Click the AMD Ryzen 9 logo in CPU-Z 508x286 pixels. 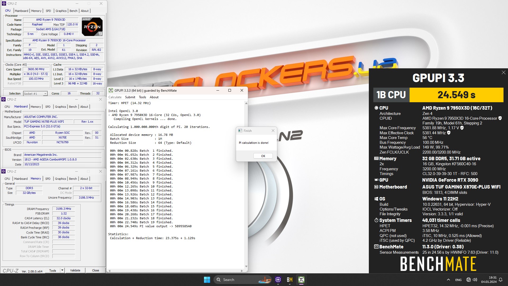click(92, 27)
